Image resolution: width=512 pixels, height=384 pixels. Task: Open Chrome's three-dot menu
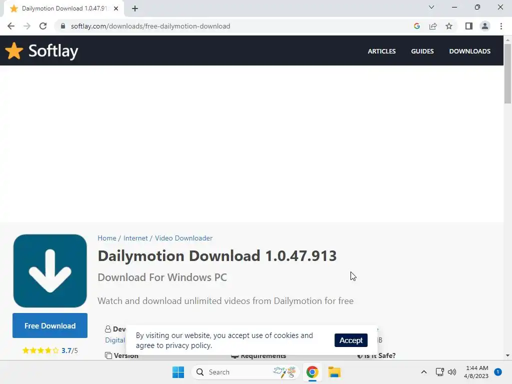click(501, 26)
